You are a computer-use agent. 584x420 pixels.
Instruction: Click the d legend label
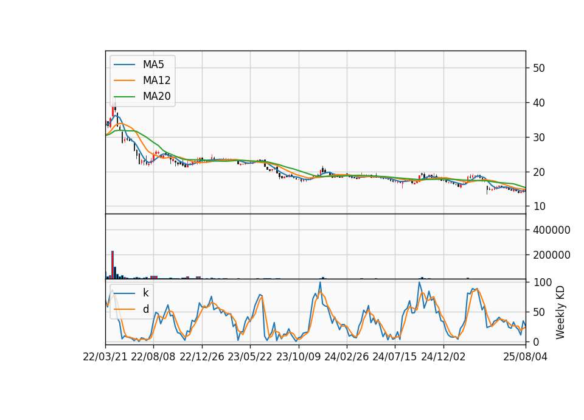[145, 309]
